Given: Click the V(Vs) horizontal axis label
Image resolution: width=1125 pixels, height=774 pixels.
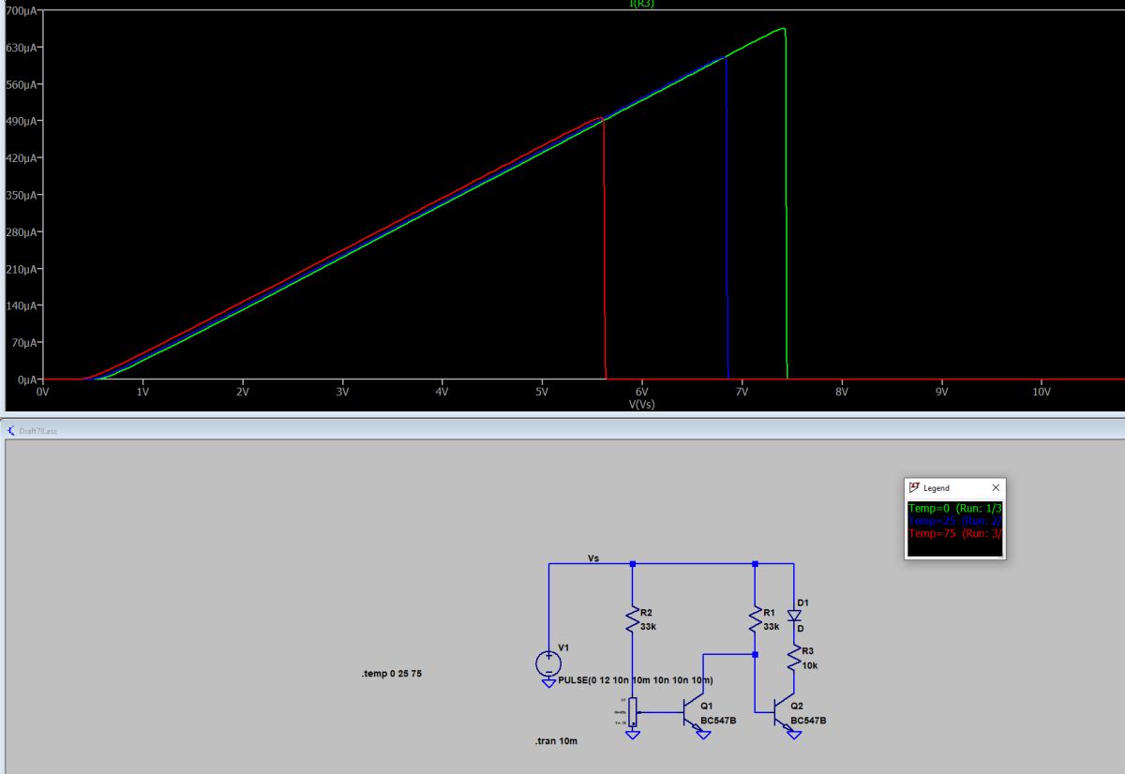Looking at the screenshot, I should pos(642,404).
